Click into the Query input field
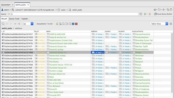Screen dimensions: 174x98 [x=74, y=14]
